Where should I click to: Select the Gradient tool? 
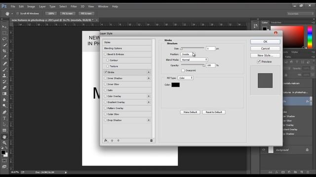tap(4, 93)
